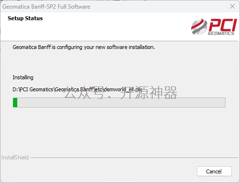Click the PCI Geomatics globe icon

point(199,26)
